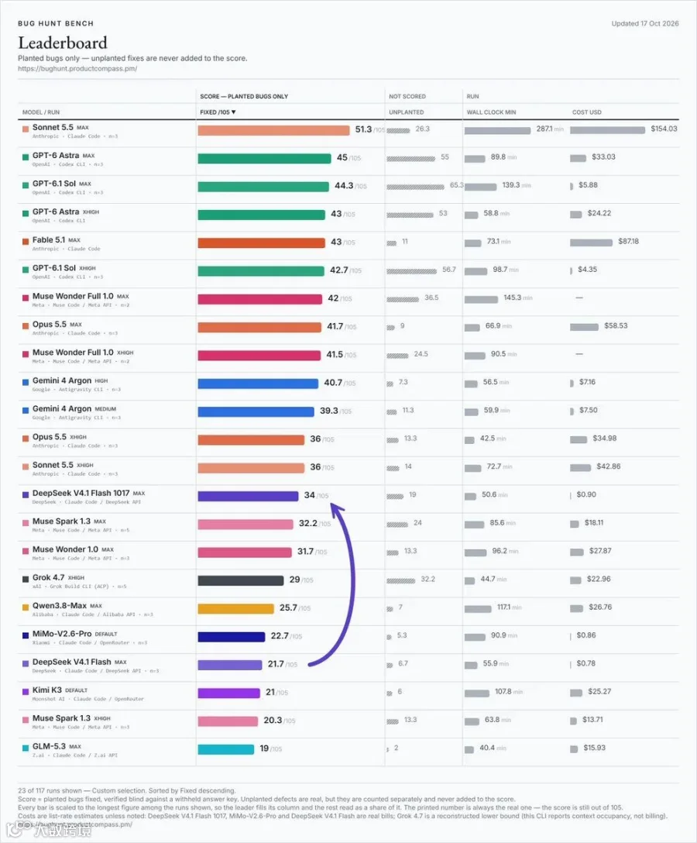This screenshot has height=843, width=697.
Task: Click the Grok 4.7 dark square icon
Action: 26,579
